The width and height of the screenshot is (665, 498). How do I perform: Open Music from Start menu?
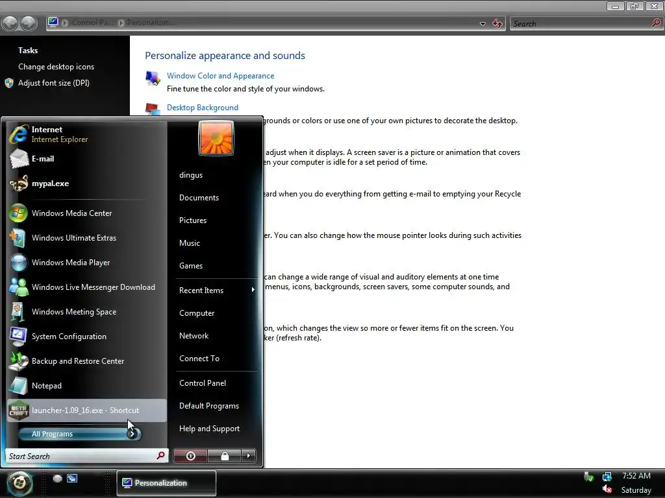(190, 243)
